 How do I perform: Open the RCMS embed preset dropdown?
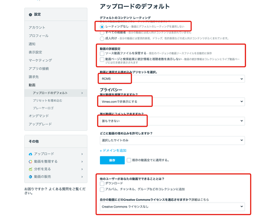point(172,79)
